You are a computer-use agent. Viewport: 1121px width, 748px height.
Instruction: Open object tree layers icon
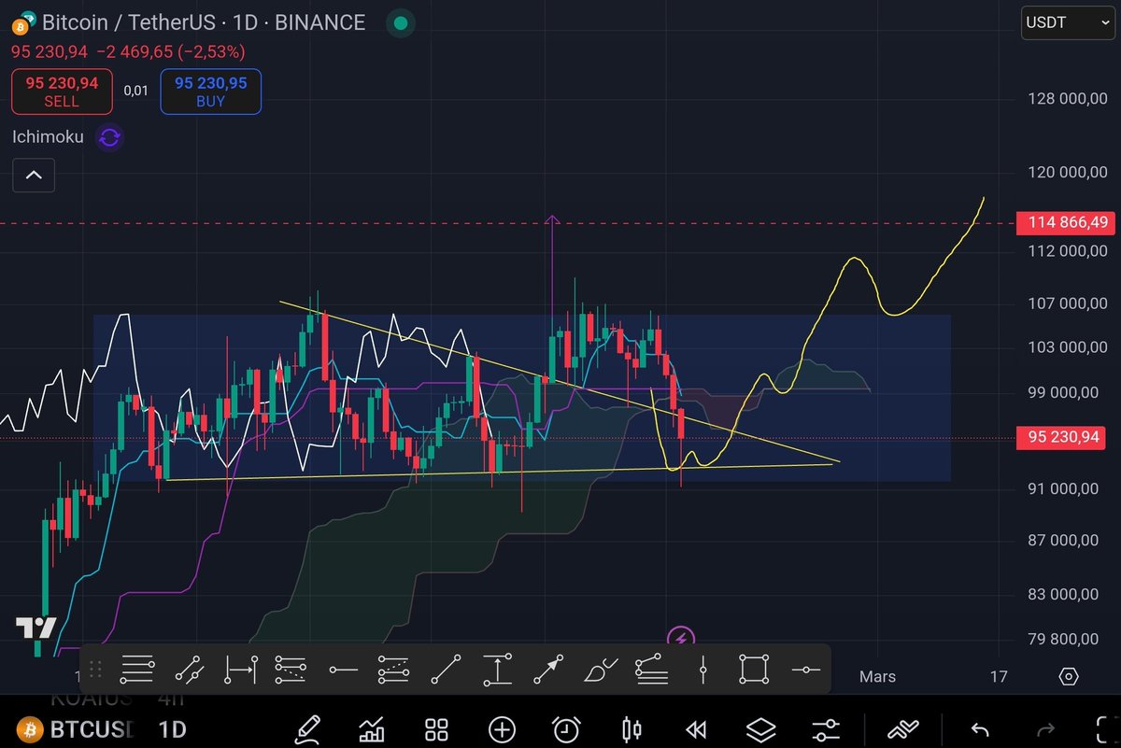pos(761,729)
